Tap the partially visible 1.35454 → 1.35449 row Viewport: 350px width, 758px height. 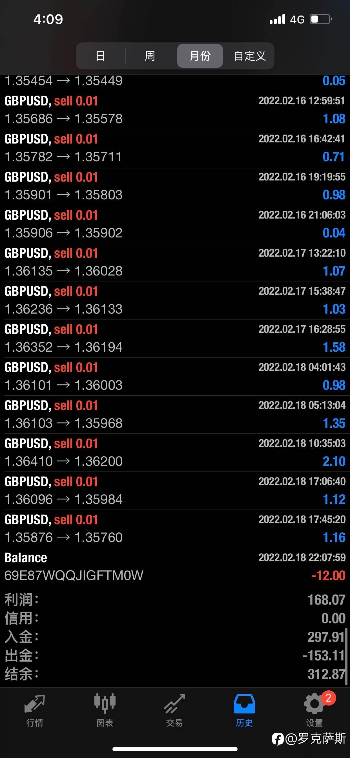175,82
